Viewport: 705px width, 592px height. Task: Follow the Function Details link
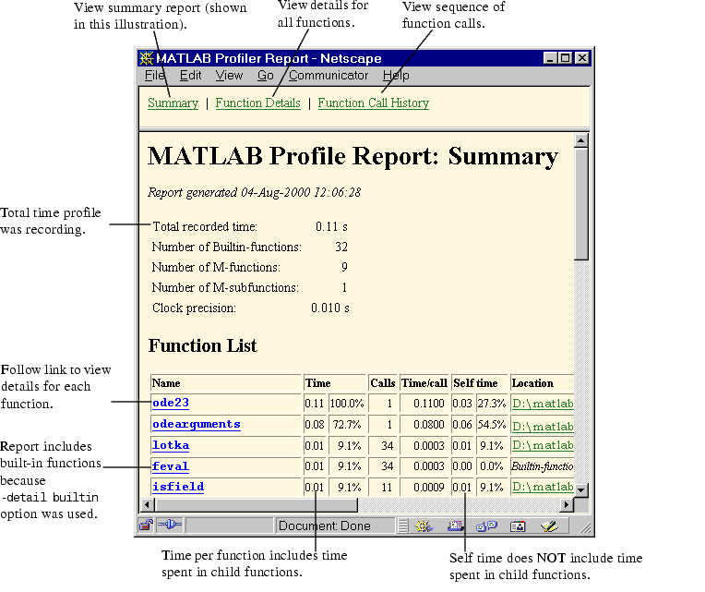[x=257, y=103]
